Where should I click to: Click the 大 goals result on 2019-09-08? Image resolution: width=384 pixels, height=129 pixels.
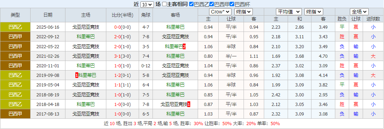click(373, 75)
